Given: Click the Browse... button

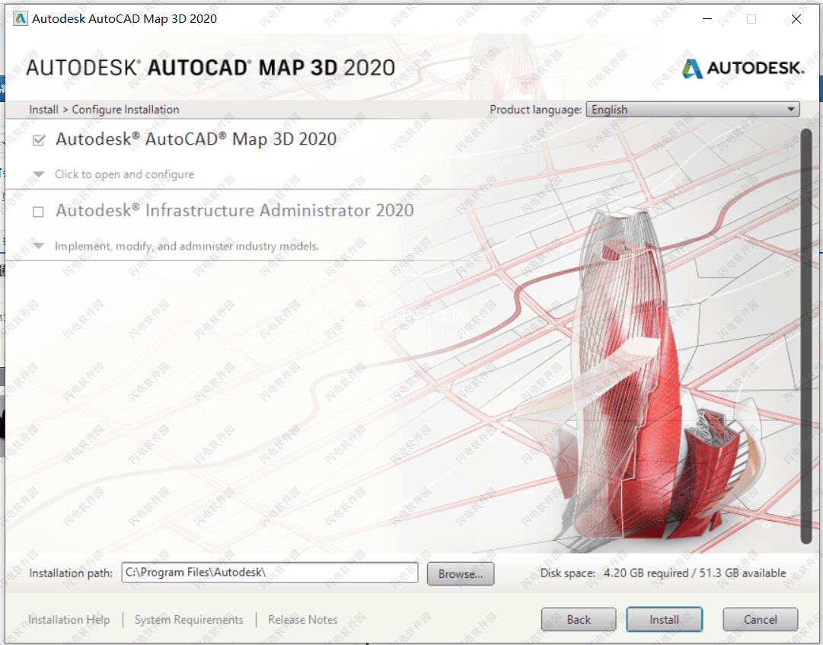Looking at the screenshot, I should pyautogui.click(x=461, y=573).
